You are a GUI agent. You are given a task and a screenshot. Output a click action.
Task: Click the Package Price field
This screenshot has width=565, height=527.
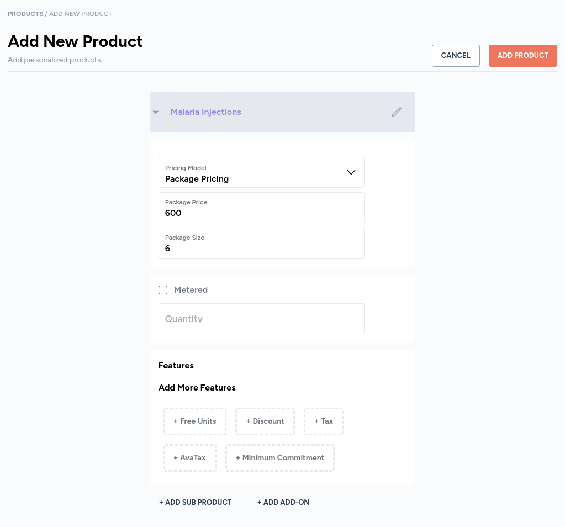[x=261, y=208]
